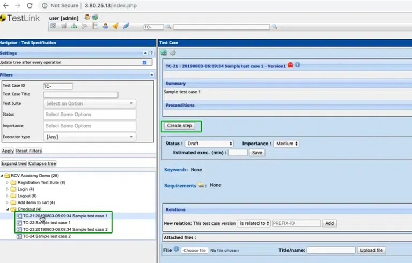Open the Desktop home icon in TestLink toolbar
Image resolution: width=412 pixels, height=263 pixels.
(x=53, y=26)
